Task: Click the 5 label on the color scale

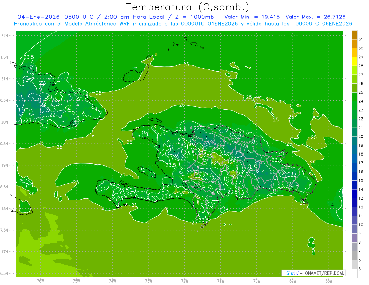Action: click(x=360, y=269)
